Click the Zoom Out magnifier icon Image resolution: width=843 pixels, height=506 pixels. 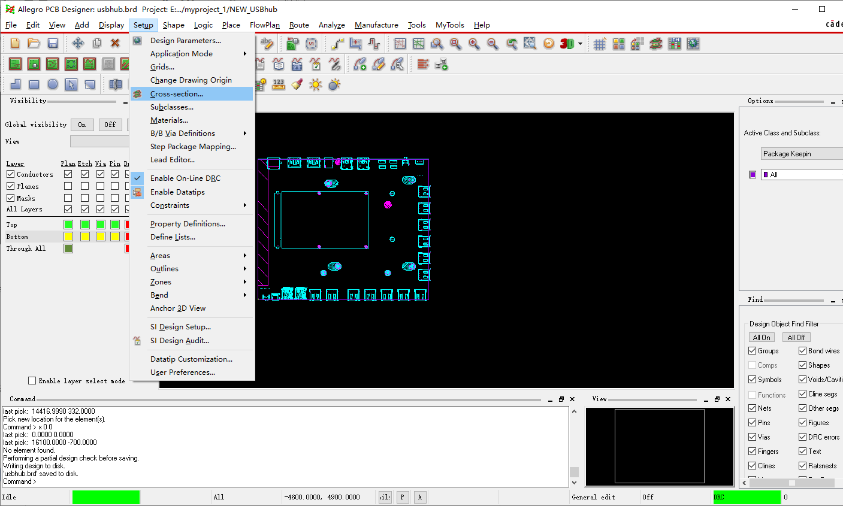[x=493, y=44]
